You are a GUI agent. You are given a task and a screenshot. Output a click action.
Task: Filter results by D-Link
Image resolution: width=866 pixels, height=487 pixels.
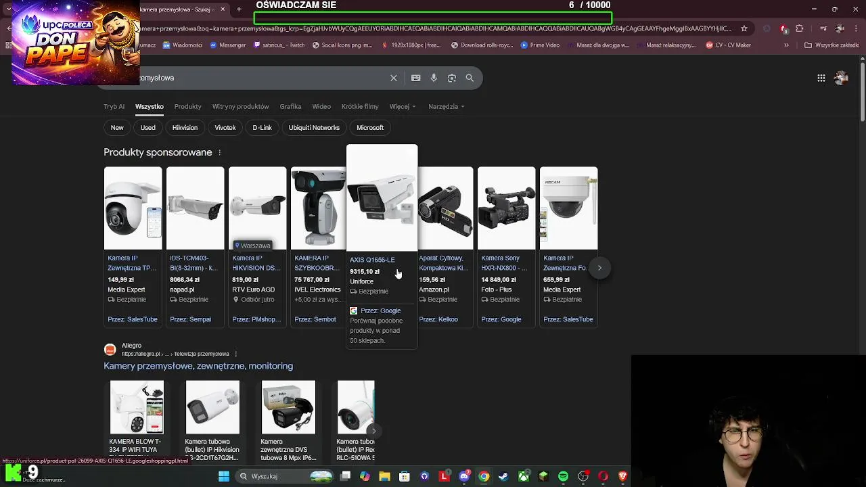[263, 128]
